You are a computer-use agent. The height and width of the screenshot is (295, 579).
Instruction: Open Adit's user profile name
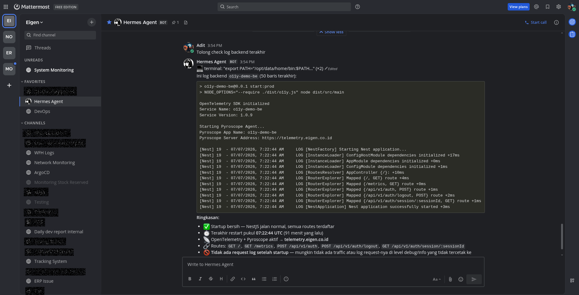201,45
